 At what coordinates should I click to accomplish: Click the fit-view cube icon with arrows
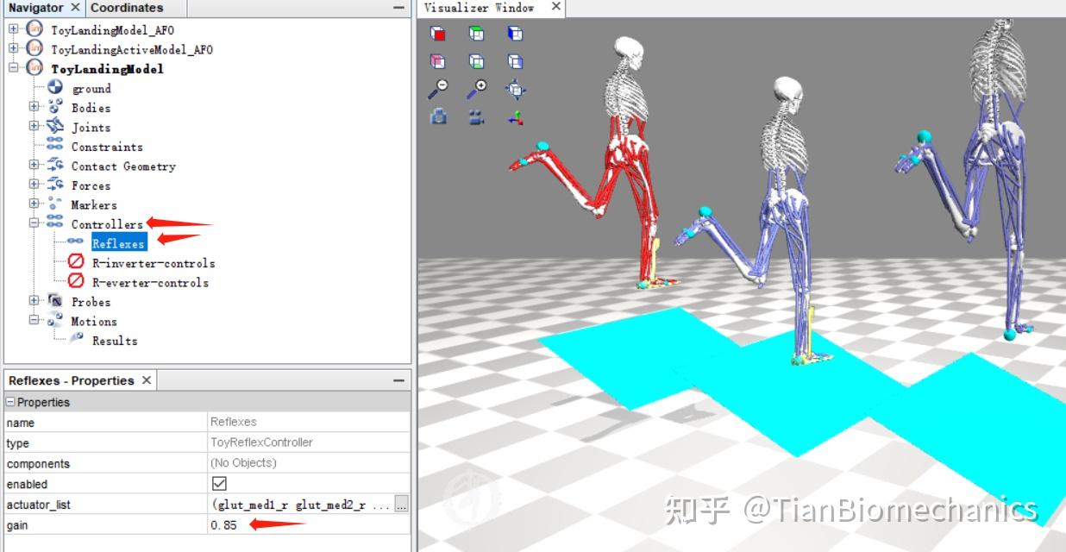pyautogui.click(x=516, y=89)
